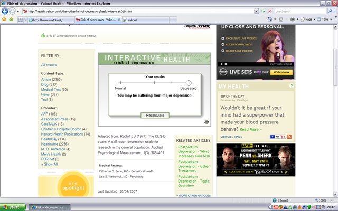This screenshot has width=338, height=211.
Task: Click the Add to My Y! button
Action: click(278, 137)
